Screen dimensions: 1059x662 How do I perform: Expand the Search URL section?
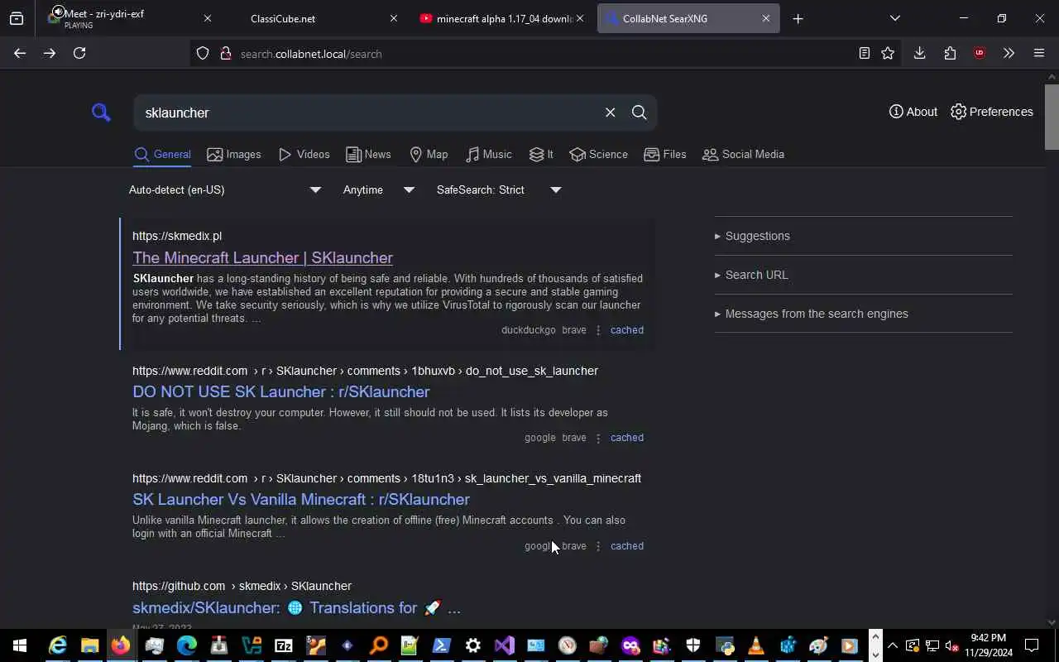(751, 275)
